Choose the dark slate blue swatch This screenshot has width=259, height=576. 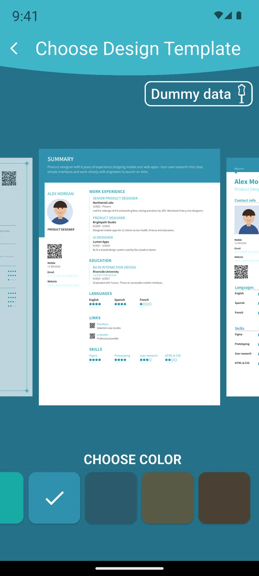(111, 498)
